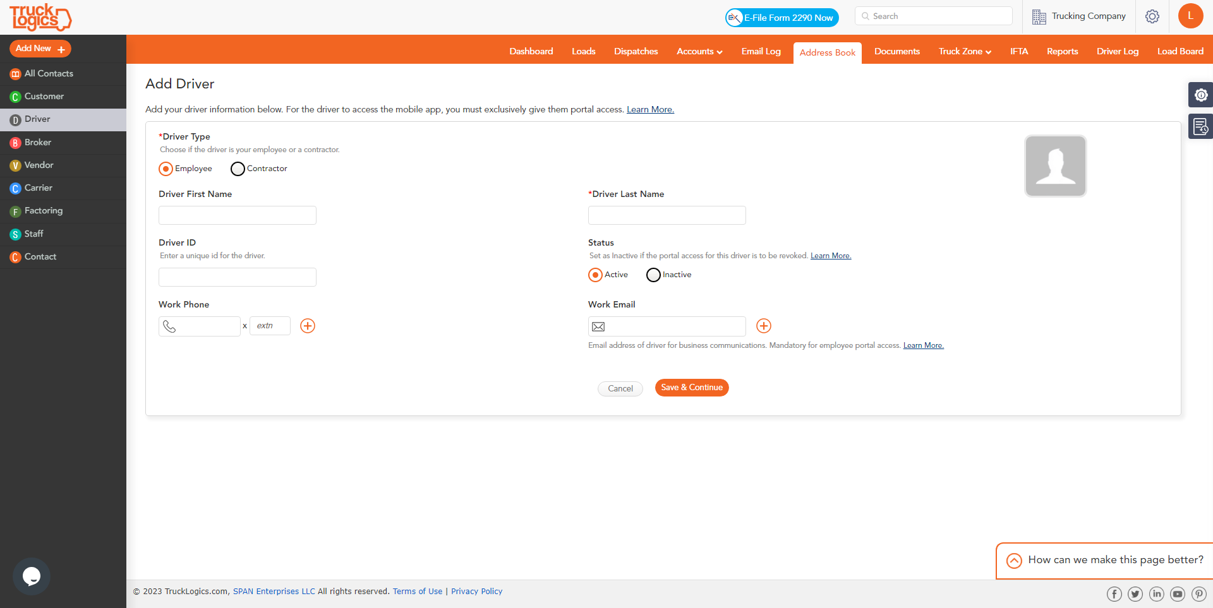Expand the Truck Zone dropdown
This screenshot has height=608, width=1213.
click(x=964, y=52)
